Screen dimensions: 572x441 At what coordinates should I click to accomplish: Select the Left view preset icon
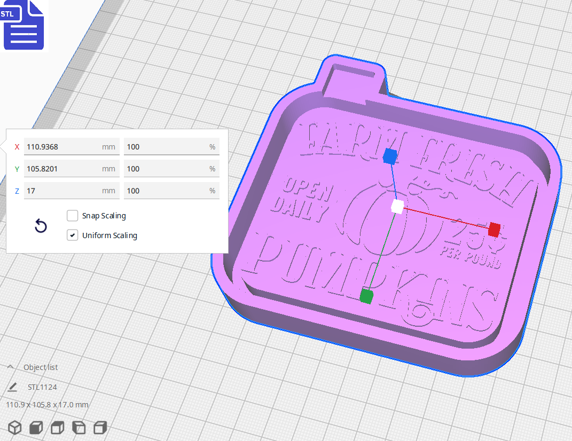[79, 427]
